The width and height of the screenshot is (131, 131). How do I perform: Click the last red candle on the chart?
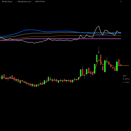click(x=121, y=65)
